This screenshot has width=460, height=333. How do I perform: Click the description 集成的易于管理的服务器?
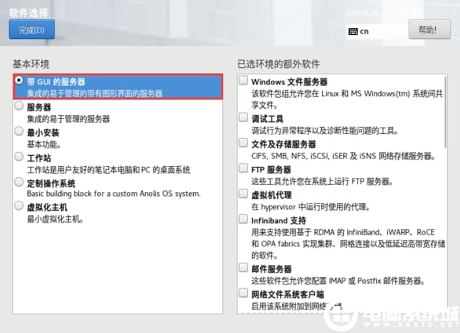click(69, 119)
